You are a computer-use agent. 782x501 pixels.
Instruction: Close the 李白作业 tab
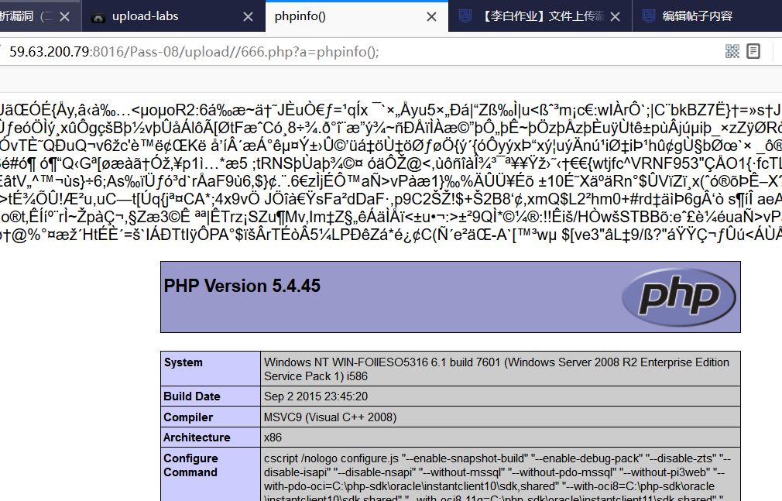click(x=615, y=17)
